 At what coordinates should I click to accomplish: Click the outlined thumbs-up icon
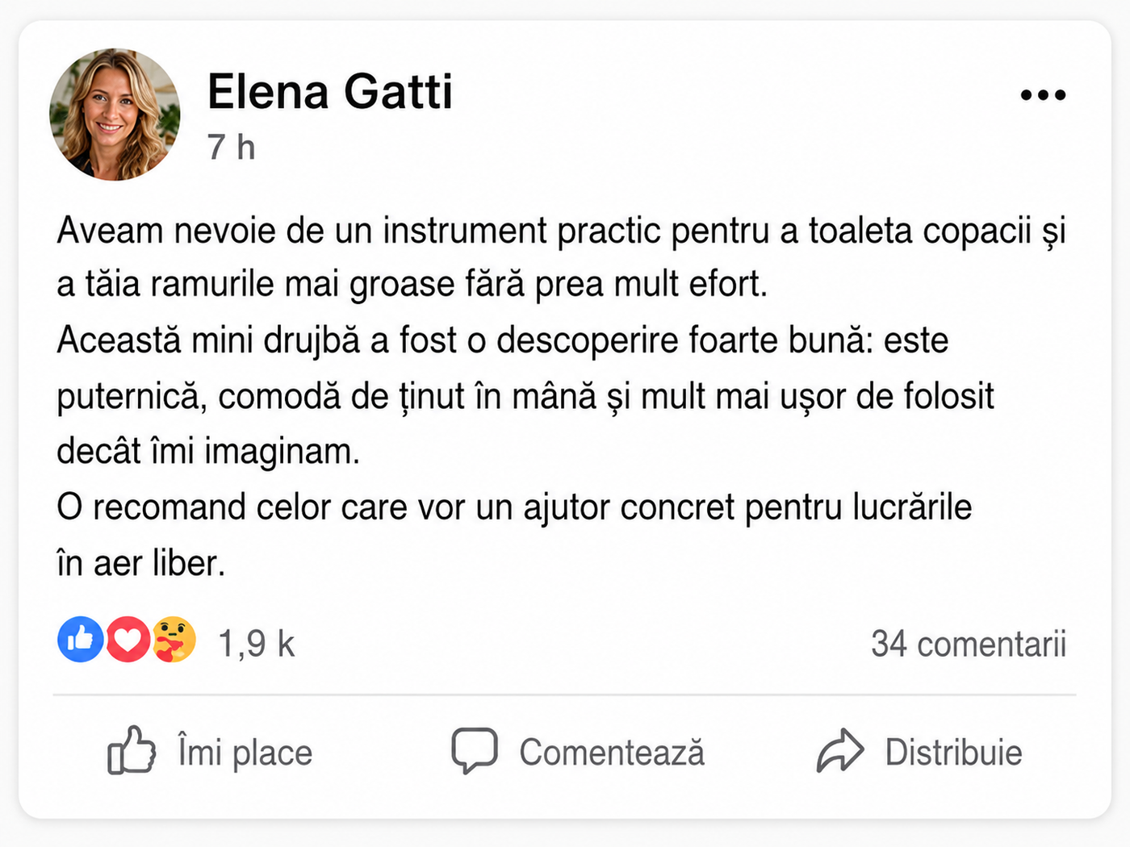click(x=131, y=750)
